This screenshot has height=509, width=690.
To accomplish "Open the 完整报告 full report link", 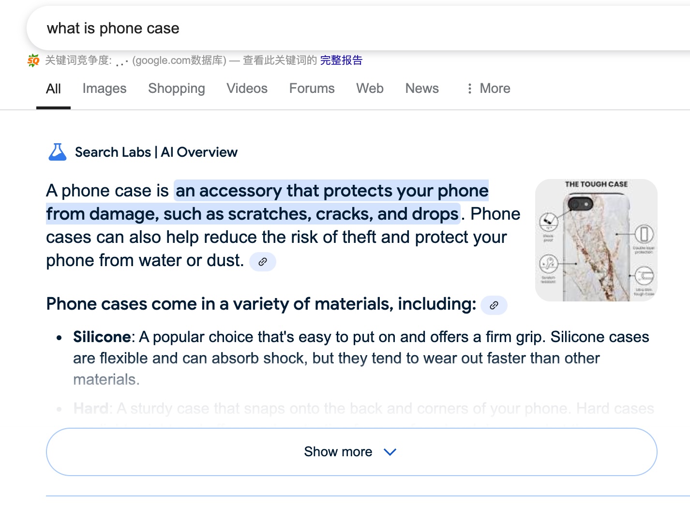I will [x=341, y=60].
